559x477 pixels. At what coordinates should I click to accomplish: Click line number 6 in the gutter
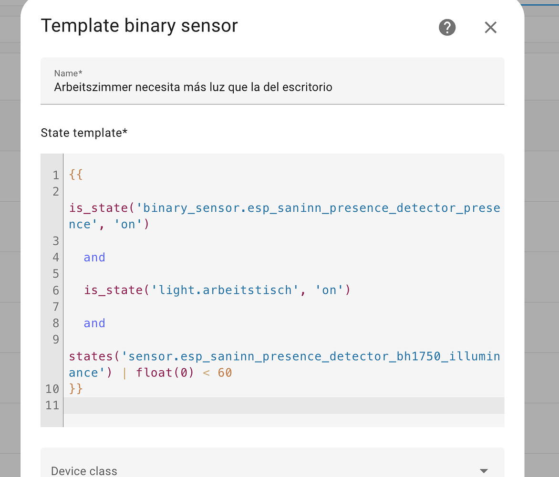pos(56,290)
